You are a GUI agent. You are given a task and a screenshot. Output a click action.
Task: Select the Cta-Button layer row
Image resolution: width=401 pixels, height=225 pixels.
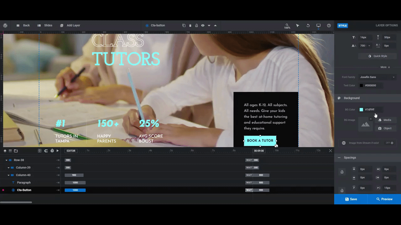(x=30, y=190)
